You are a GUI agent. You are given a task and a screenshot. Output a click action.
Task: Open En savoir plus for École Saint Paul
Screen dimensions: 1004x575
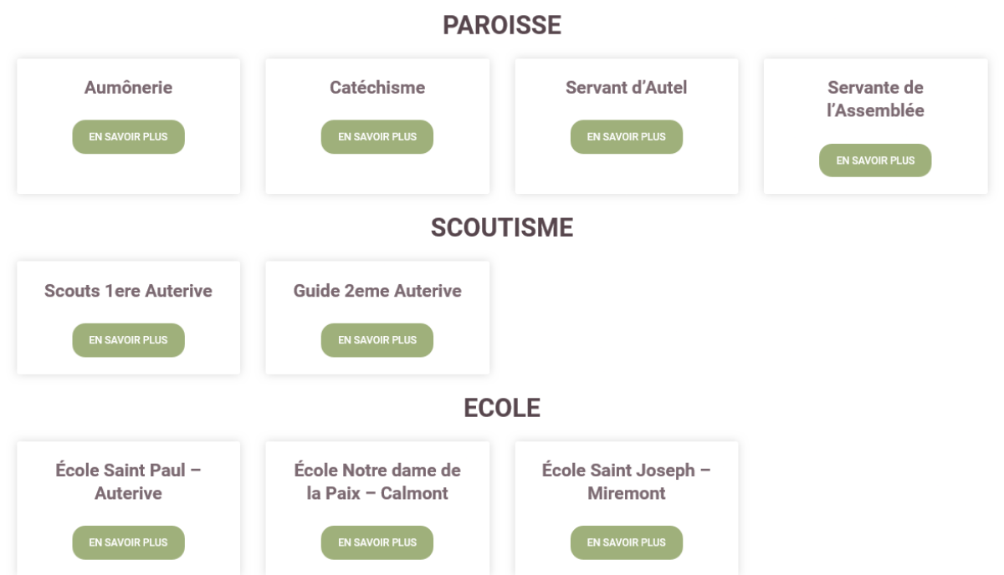(x=128, y=542)
